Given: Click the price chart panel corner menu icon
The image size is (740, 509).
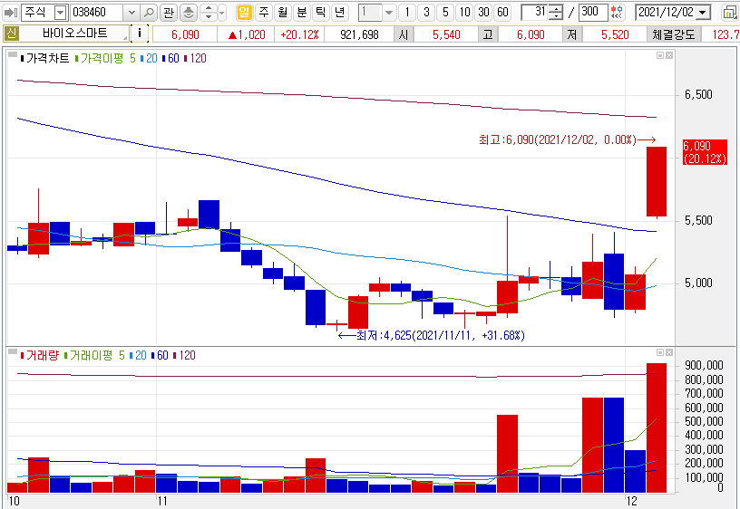Looking at the screenshot, I should point(13,54).
